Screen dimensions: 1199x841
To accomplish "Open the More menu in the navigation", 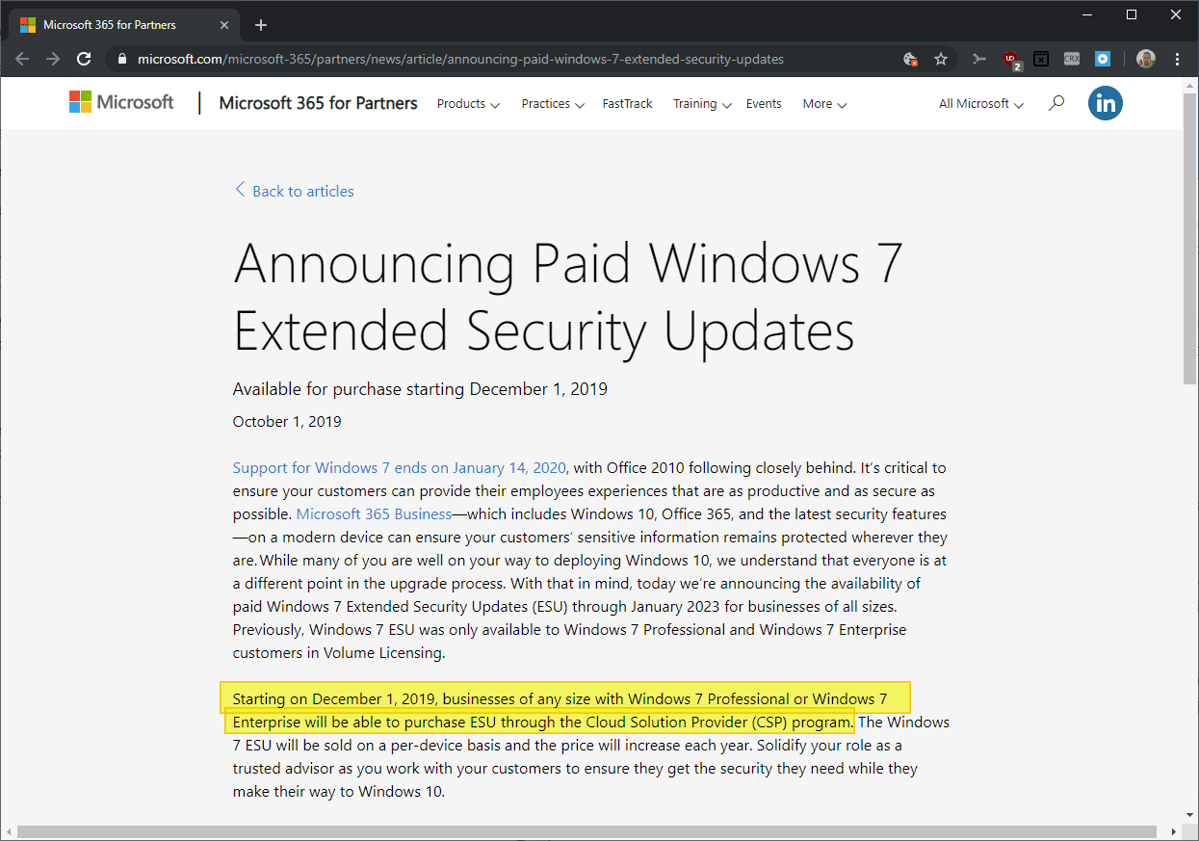I will pos(823,103).
